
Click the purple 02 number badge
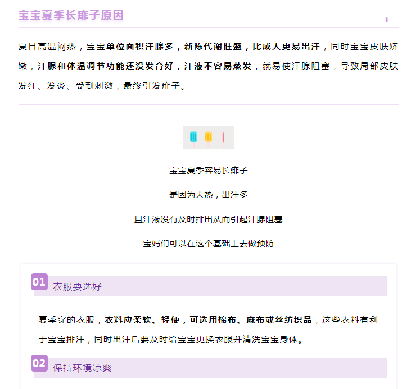pyautogui.click(x=39, y=363)
